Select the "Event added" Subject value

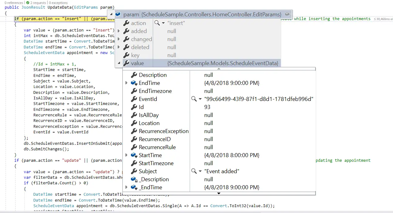(x=222, y=171)
